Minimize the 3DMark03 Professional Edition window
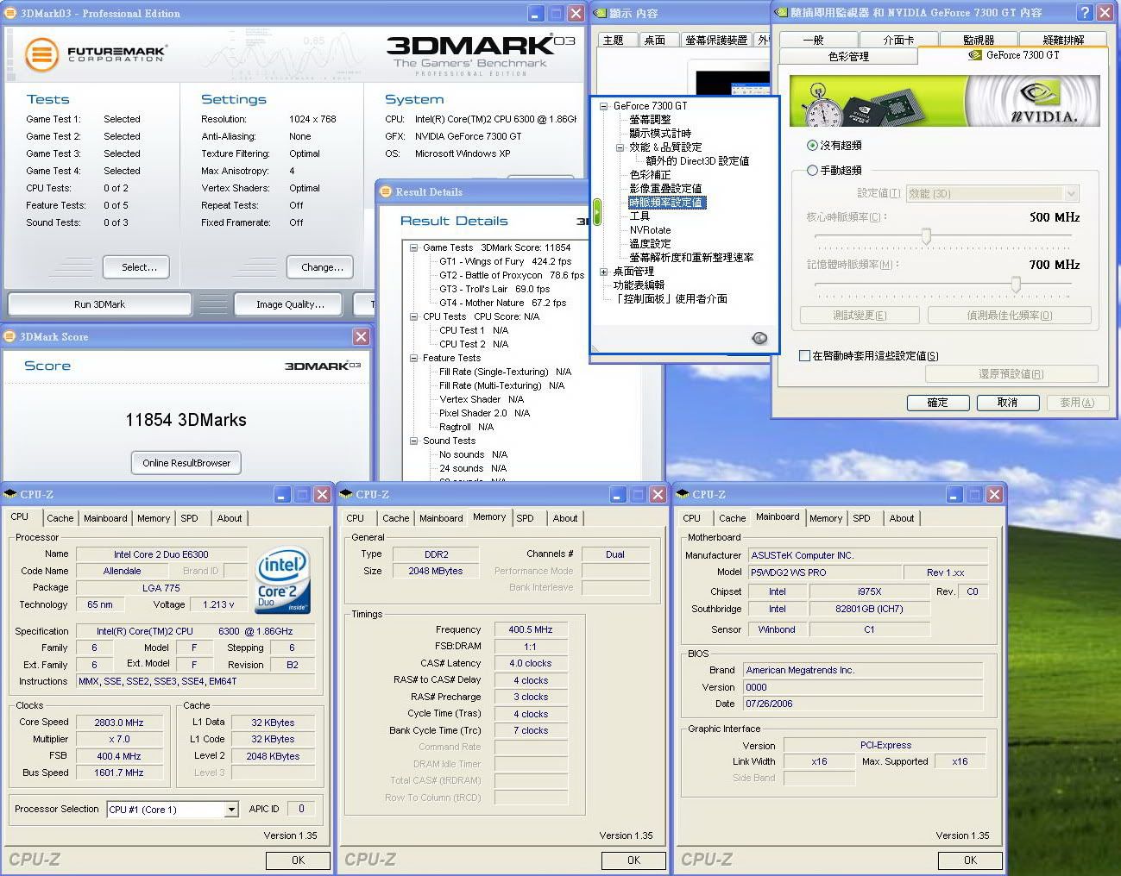Viewport: 1121px width, 876px height. pyautogui.click(x=536, y=13)
